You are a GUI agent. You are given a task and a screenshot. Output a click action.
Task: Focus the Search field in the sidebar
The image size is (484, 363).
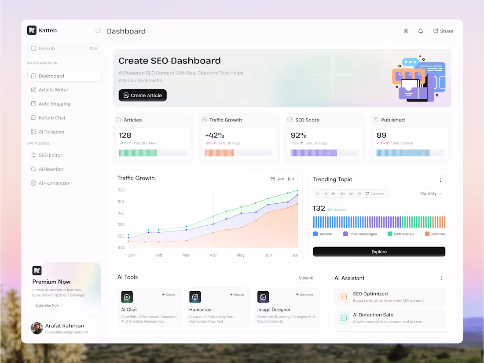tap(64, 48)
